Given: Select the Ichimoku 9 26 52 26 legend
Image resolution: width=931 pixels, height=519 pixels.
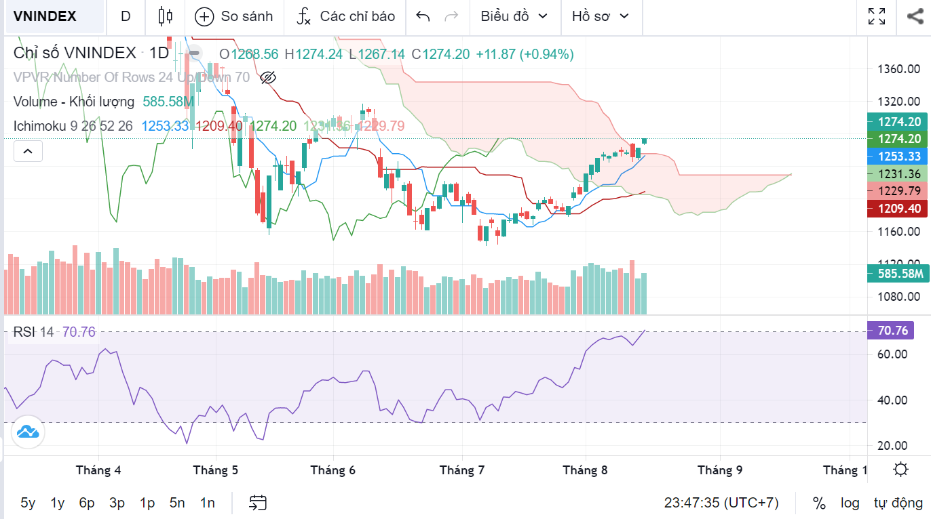Looking at the screenshot, I should point(73,126).
